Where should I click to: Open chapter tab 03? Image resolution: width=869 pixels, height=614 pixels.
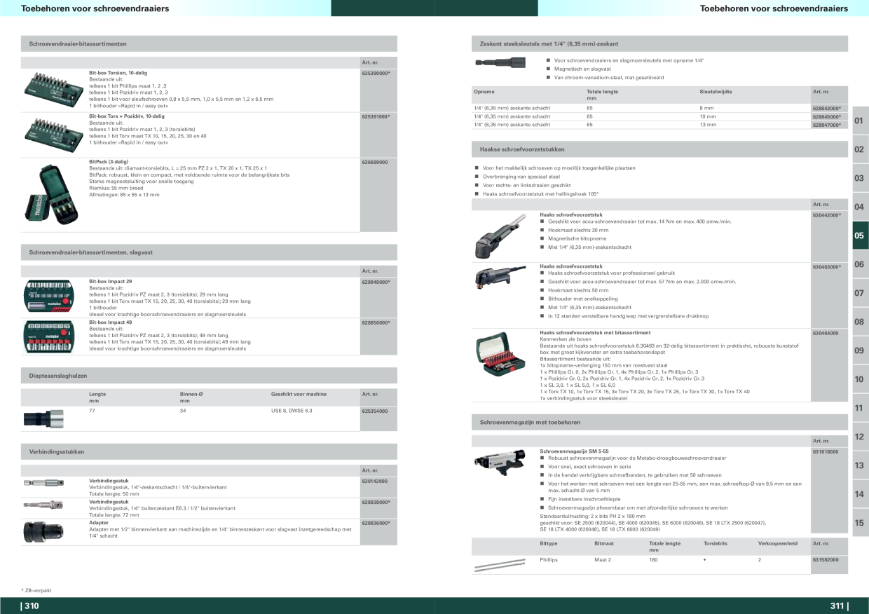click(859, 178)
